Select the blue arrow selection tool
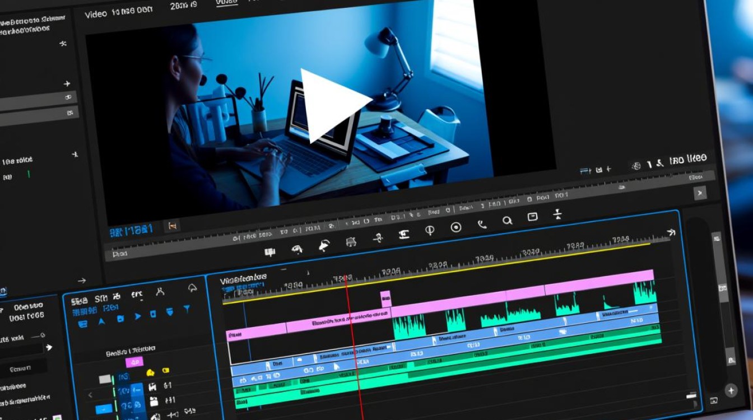Viewport: 753px width, 420px height. 101,321
